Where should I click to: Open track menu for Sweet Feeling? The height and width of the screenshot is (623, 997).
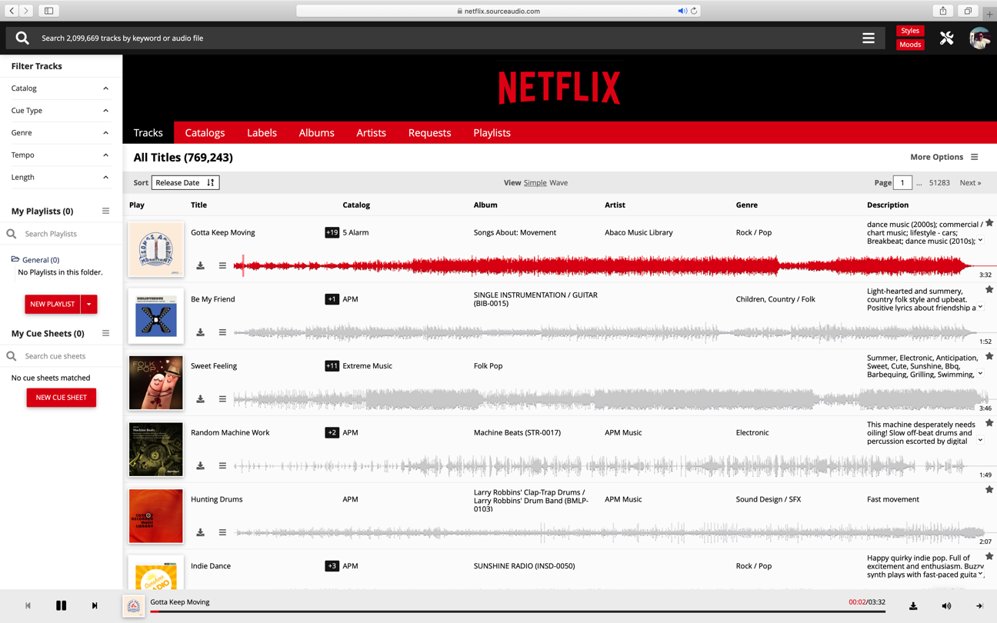[222, 399]
